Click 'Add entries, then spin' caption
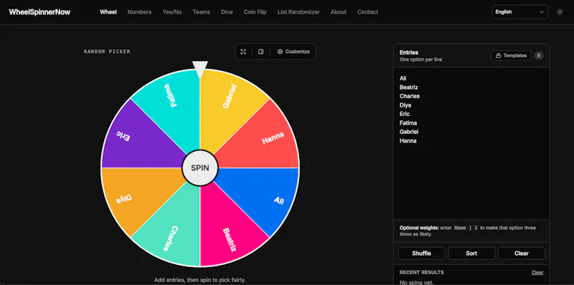The image size is (574, 285). point(200,280)
